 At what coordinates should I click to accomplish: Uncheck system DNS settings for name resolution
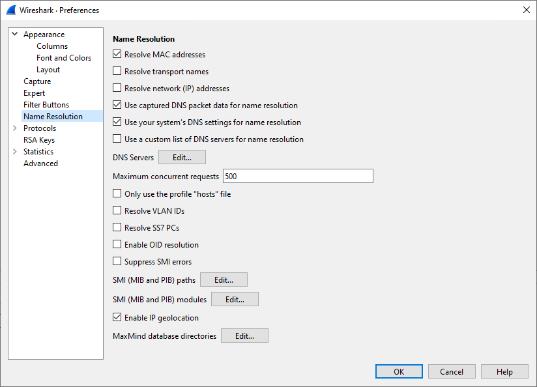pos(118,122)
